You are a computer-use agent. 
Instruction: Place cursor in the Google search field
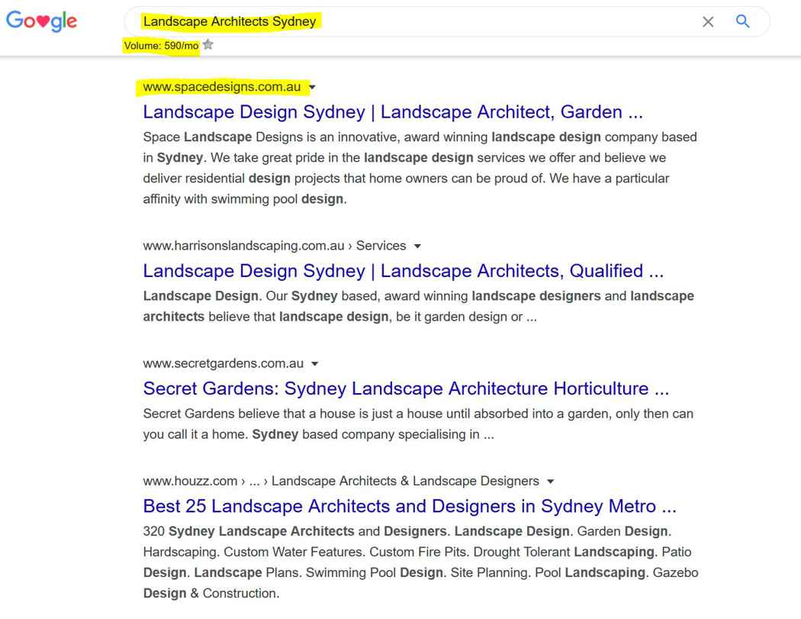pos(458,21)
